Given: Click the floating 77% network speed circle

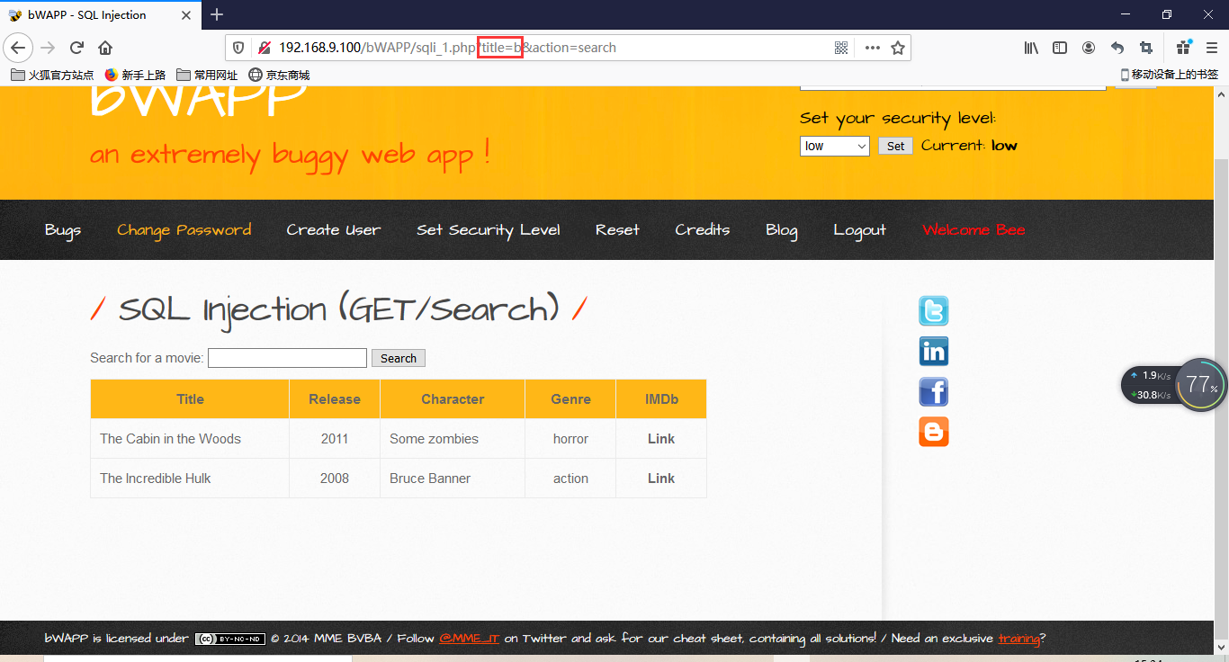Looking at the screenshot, I should pos(1201,385).
